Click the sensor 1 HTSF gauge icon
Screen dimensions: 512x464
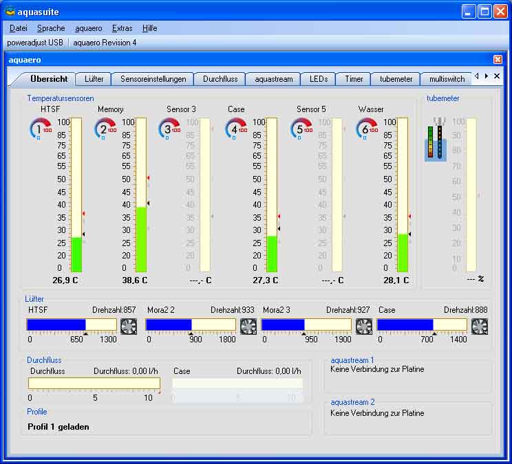pos(41,129)
